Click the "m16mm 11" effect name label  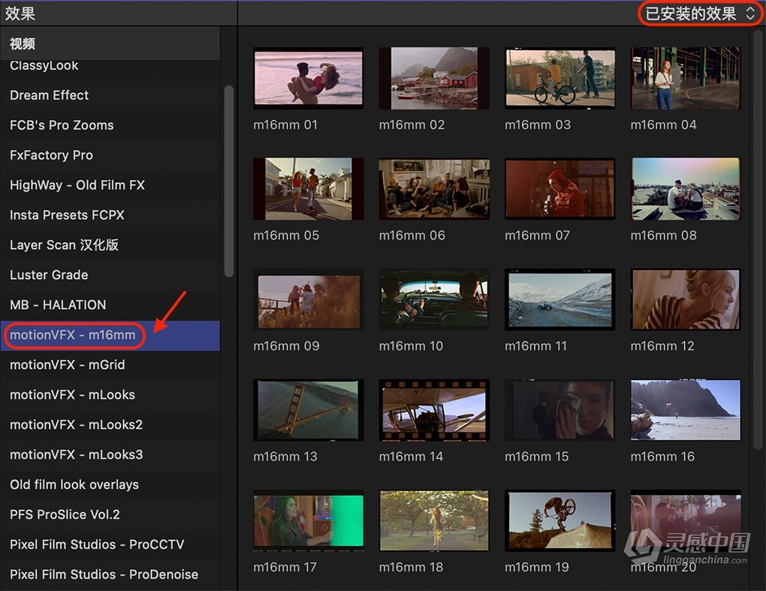536,346
